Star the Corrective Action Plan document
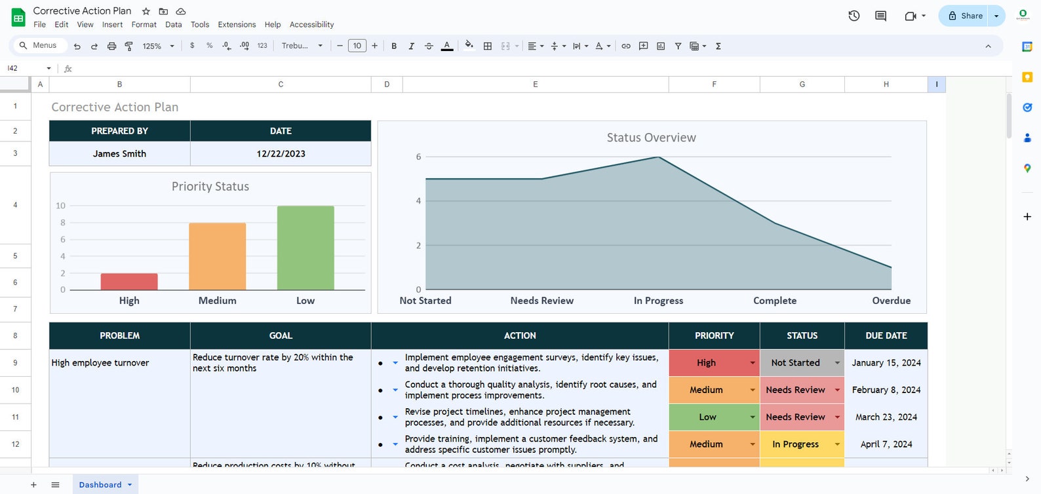 point(146,11)
